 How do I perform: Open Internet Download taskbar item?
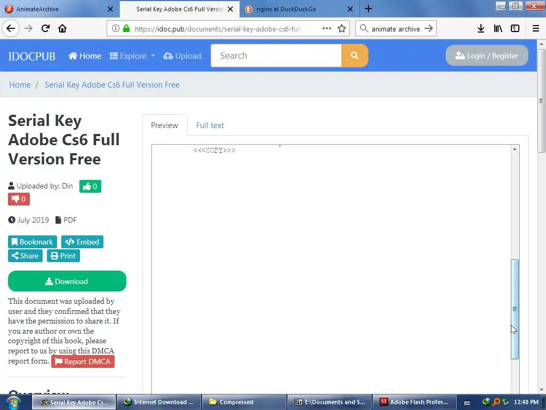coord(158,402)
